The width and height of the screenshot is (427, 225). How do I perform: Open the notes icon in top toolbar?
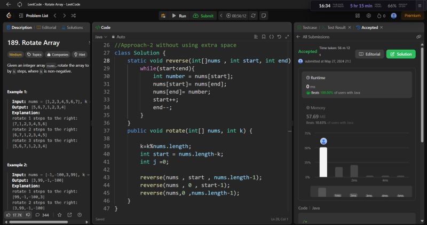tap(264, 16)
